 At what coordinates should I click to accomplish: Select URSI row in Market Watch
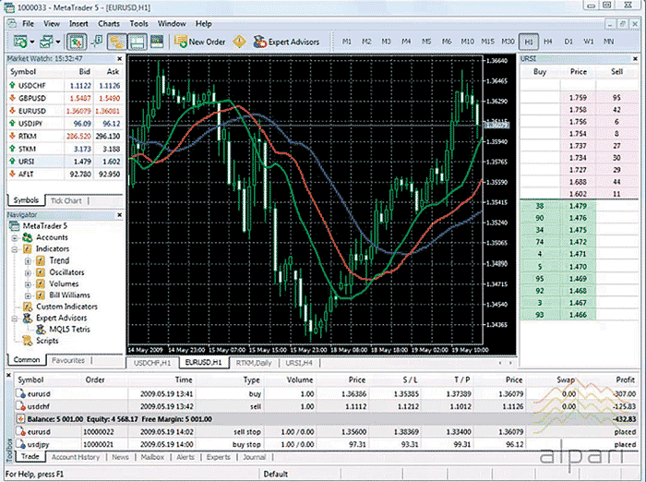point(66,162)
